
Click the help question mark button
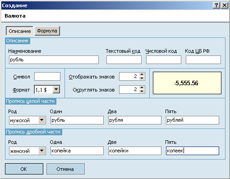[216, 5]
